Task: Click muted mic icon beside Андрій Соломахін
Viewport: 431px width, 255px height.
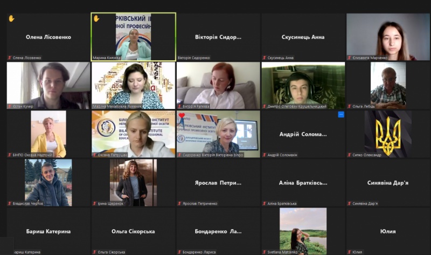Action: pyautogui.click(x=265, y=155)
